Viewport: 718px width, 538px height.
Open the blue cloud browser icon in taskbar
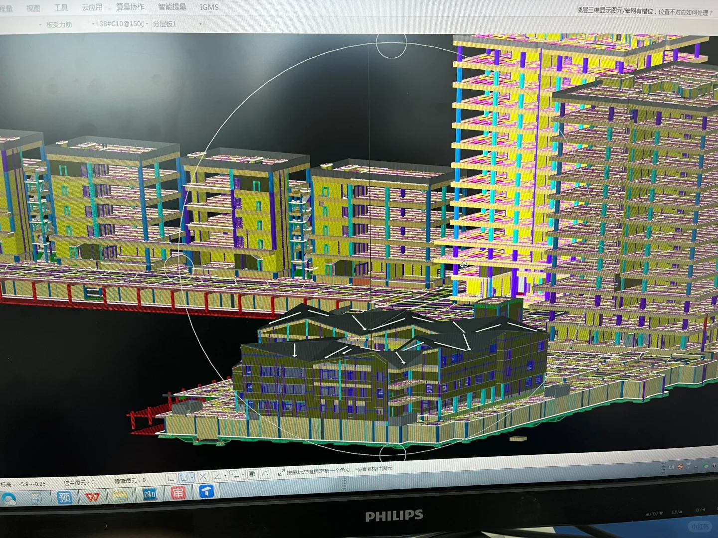(x=8, y=499)
